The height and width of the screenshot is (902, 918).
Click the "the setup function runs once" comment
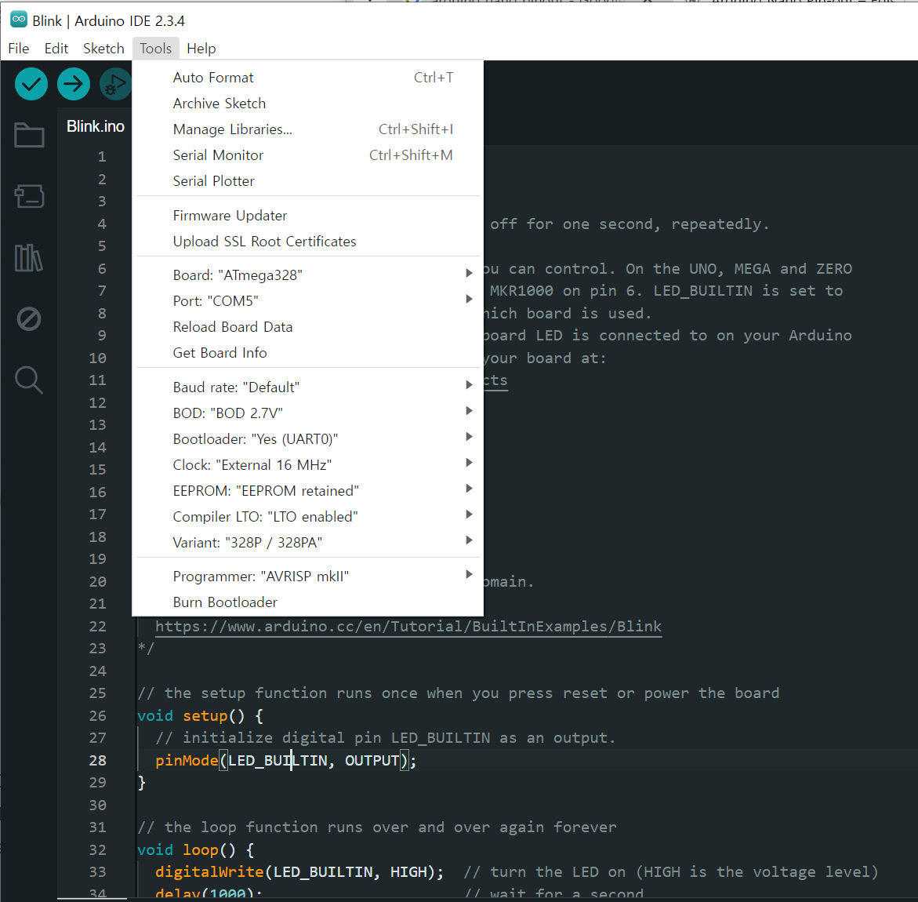click(459, 693)
